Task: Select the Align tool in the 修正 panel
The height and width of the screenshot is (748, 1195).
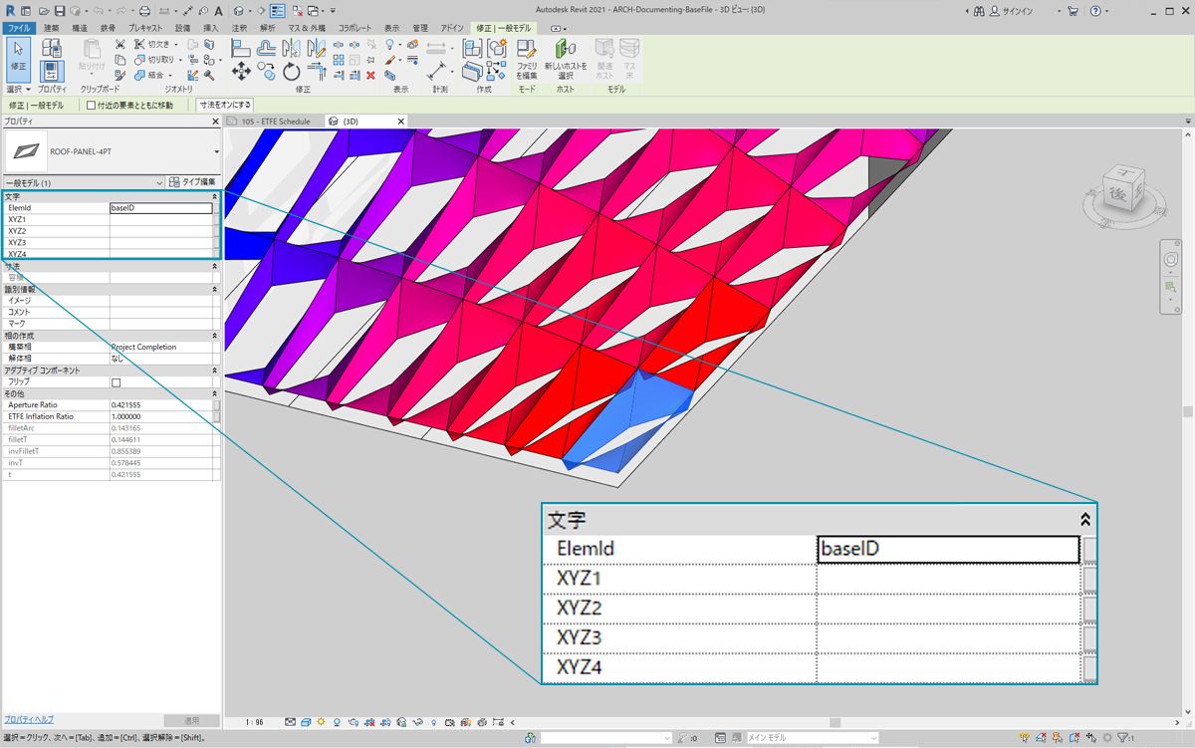Action: click(241, 46)
